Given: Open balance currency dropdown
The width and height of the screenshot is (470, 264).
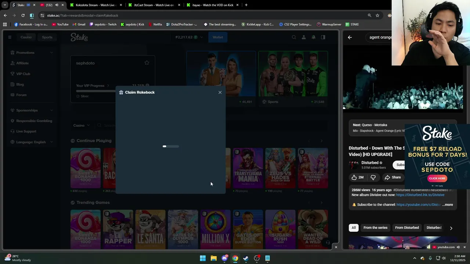Looking at the screenshot, I should pos(201,37).
